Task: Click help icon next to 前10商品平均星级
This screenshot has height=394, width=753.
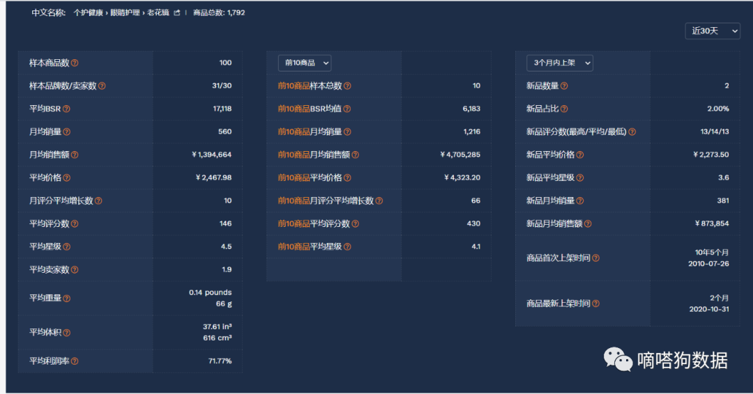Action: (347, 247)
